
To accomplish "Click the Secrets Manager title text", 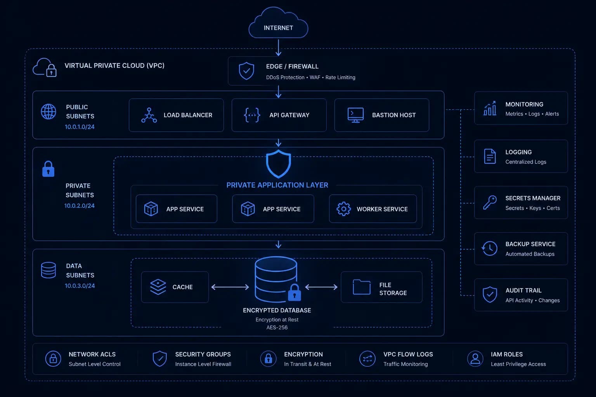I will pos(533,198).
